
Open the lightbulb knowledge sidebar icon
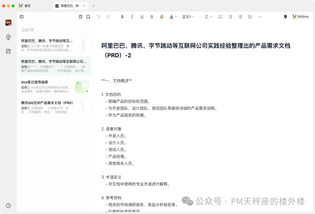[x=8, y=37]
